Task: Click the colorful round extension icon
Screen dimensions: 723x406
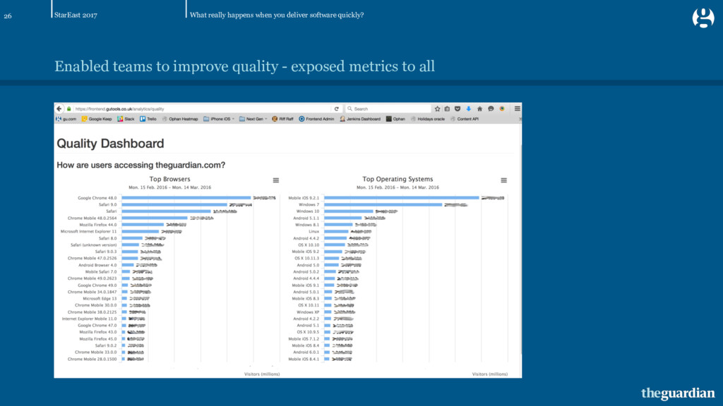Action: 502,109
